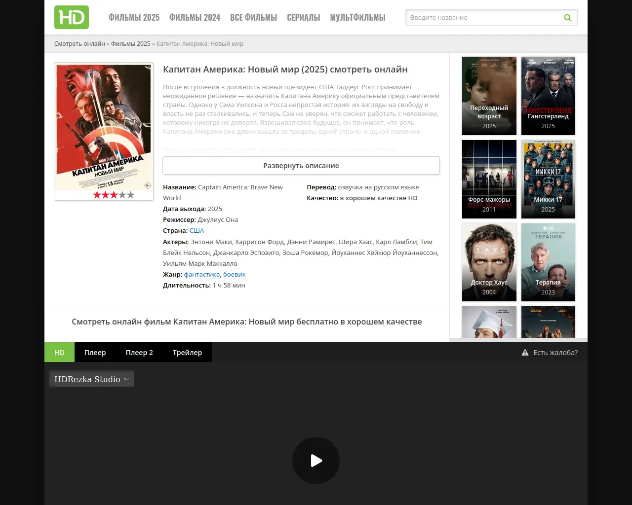Go to Все фильмы section

254,17
